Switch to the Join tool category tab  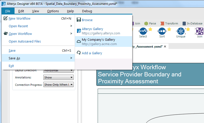click(136, 23)
